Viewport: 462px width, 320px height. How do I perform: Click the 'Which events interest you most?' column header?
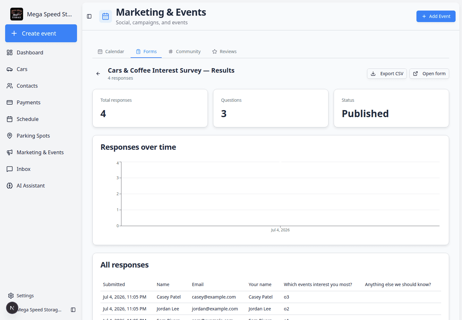point(318,284)
